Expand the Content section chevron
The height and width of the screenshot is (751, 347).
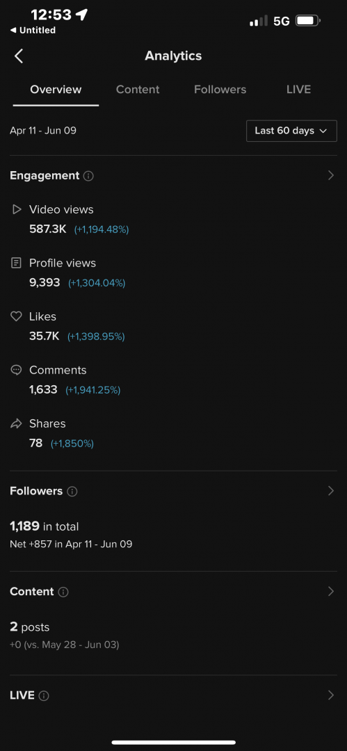click(x=331, y=592)
